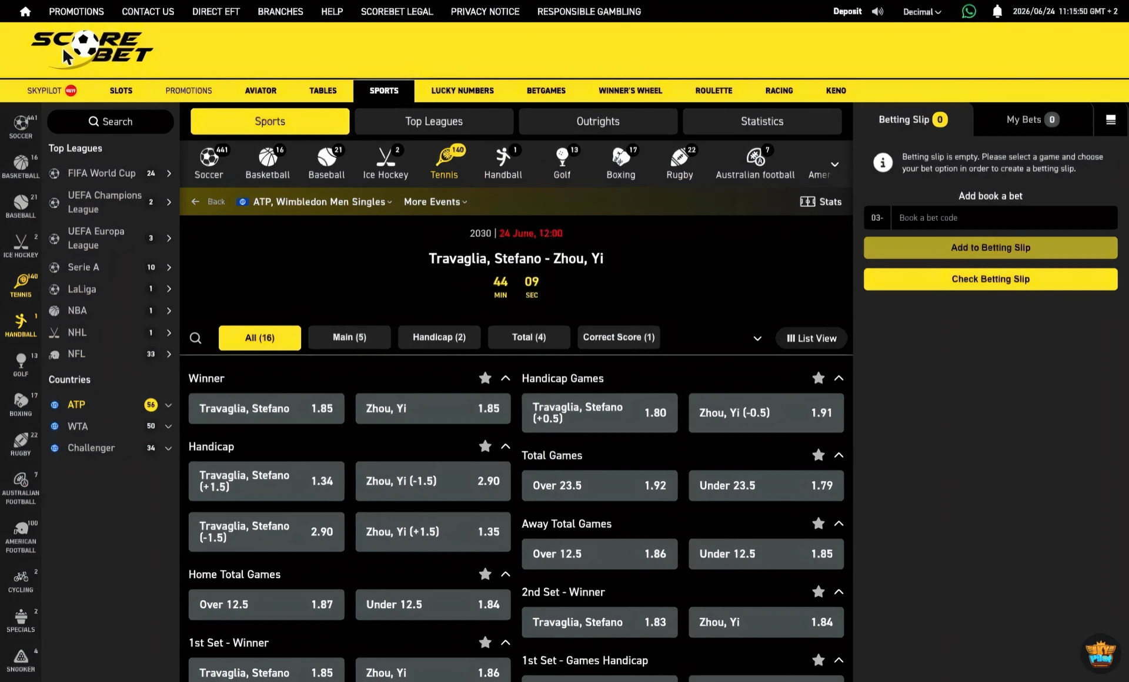Open LUCKY NUMBERS in the game menu
Image resolution: width=1129 pixels, height=682 pixels.
462,90
